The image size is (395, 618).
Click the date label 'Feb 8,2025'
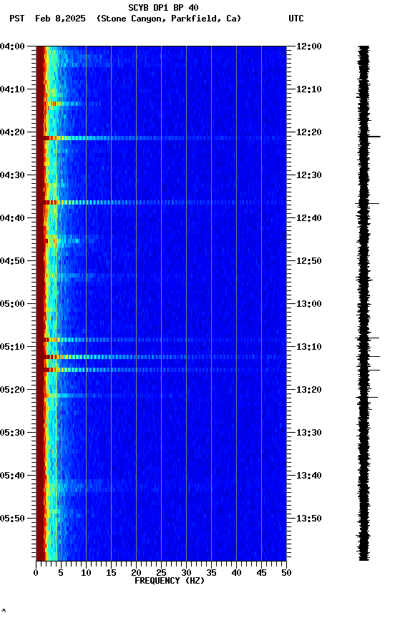coord(60,19)
